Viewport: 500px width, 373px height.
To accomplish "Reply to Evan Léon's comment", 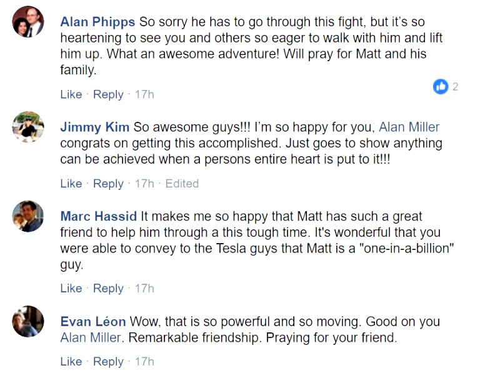I will pyautogui.click(x=108, y=362).
